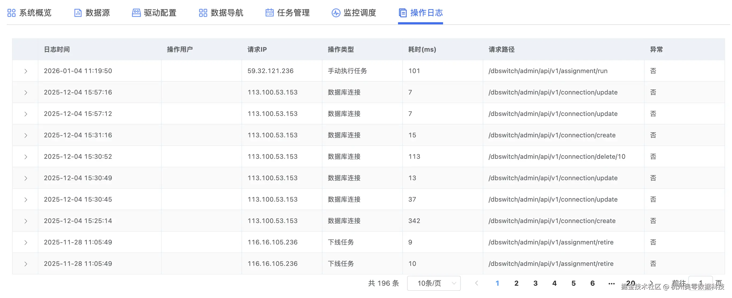Viewport: 732px width, 298px height.
Task: Switch to 任务管理 tab
Action: (293, 13)
